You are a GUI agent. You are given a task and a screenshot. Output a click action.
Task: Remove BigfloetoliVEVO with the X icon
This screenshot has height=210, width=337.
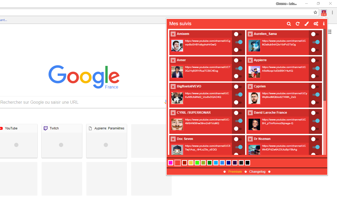[173, 87]
